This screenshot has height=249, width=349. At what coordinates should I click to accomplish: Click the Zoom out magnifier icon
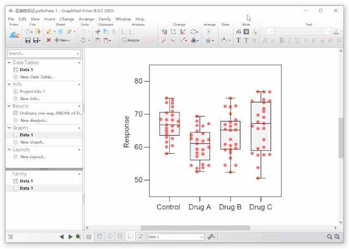tap(329, 237)
